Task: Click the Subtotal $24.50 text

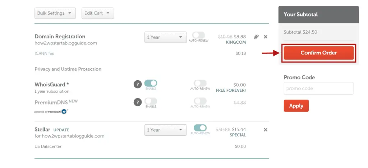Action: click(x=300, y=32)
